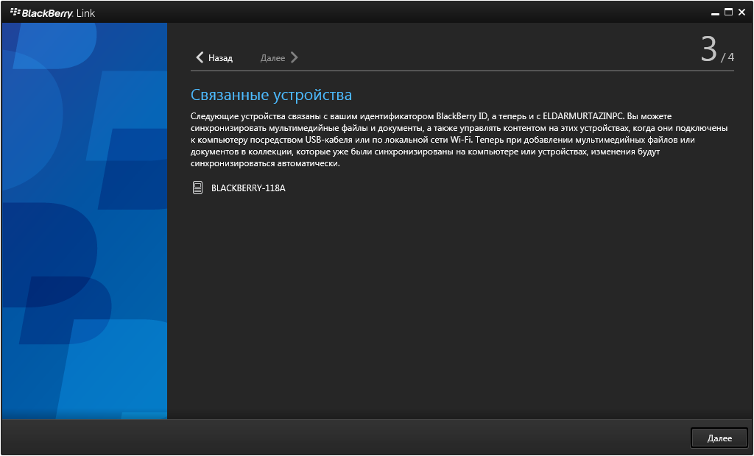Maximize the BlackBerry Link window
This screenshot has height=456, width=754.
click(728, 12)
